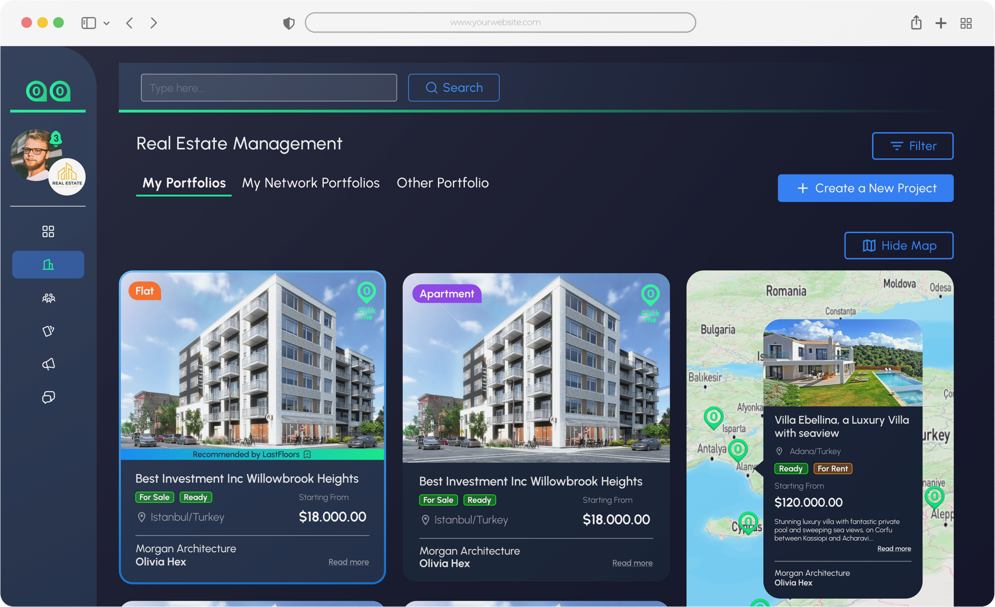The height and width of the screenshot is (607, 995).
Task: Click the notification bell badge on avatar
Action: tap(56, 137)
